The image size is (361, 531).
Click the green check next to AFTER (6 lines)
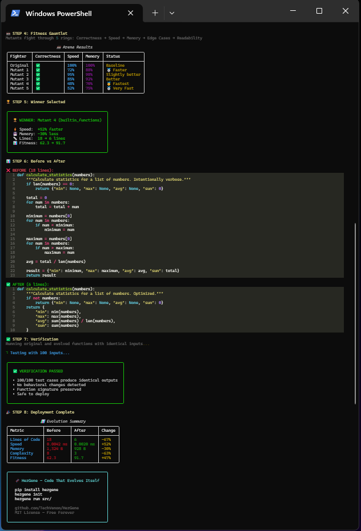click(8, 284)
